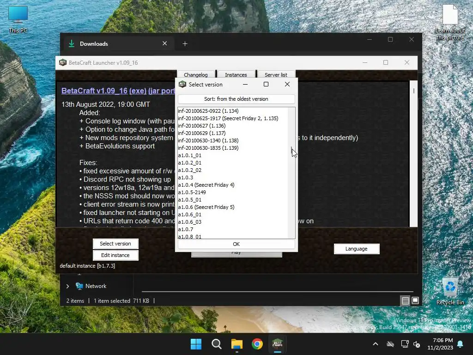
Task: Click the (exe) download link
Action: [138, 91]
